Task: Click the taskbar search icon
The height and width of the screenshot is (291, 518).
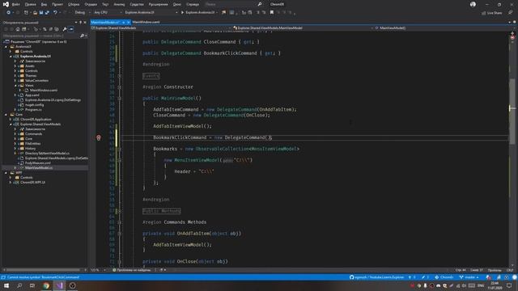Action: pos(19,285)
